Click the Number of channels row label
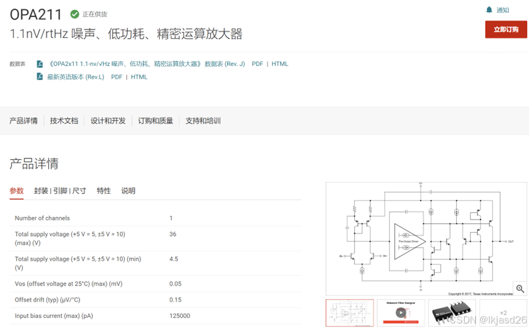The height and width of the screenshot is (329, 529). point(42,218)
